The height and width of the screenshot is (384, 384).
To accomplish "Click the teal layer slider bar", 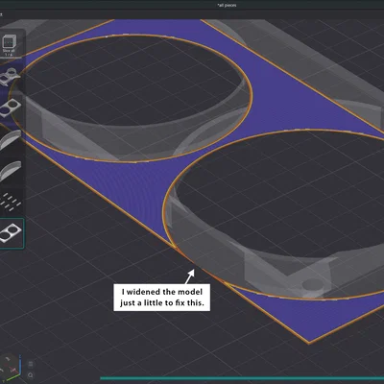I will (242, 378).
